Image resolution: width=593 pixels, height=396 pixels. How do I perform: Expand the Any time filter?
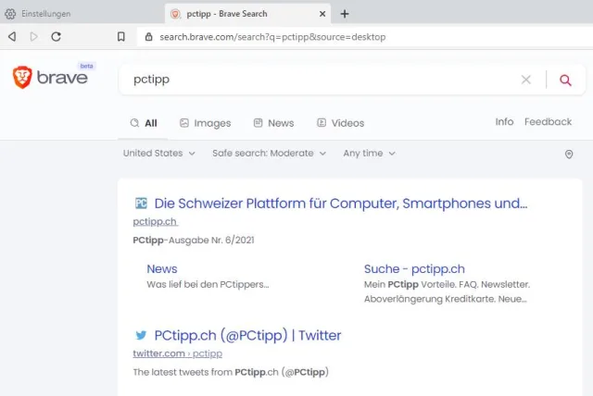click(x=369, y=154)
